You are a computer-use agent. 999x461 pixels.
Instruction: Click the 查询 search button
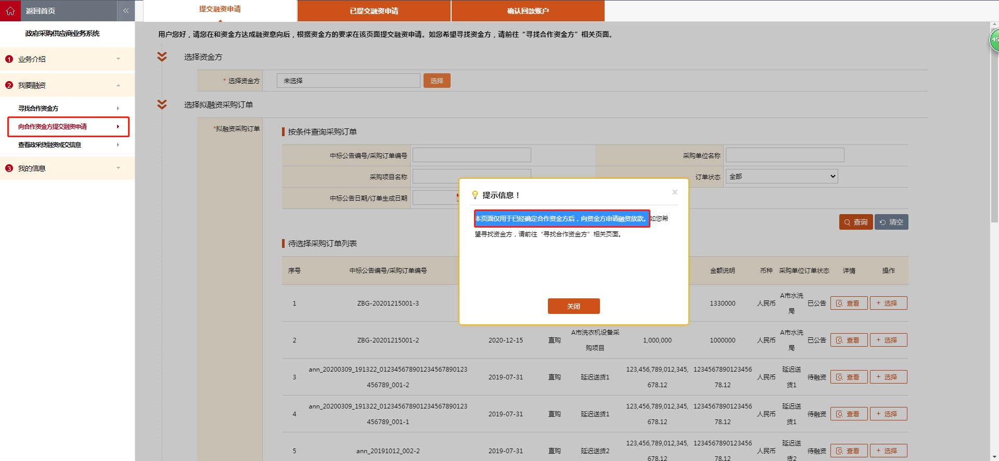(856, 222)
